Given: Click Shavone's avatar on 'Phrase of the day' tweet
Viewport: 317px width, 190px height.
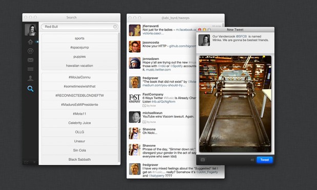Looking at the screenshot, I should [x=134, y=150].
